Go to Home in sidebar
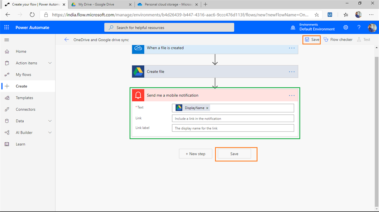379x212 pixels. [21, 51]
